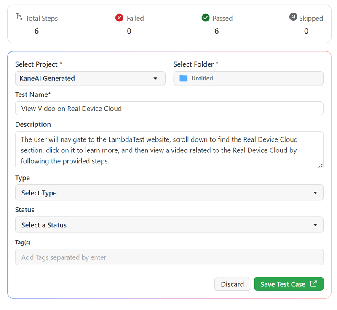The width and height of the screenshot is (337, 310).
Task: Expand the Select Type dropdown
Action: [x=169, y=192]
